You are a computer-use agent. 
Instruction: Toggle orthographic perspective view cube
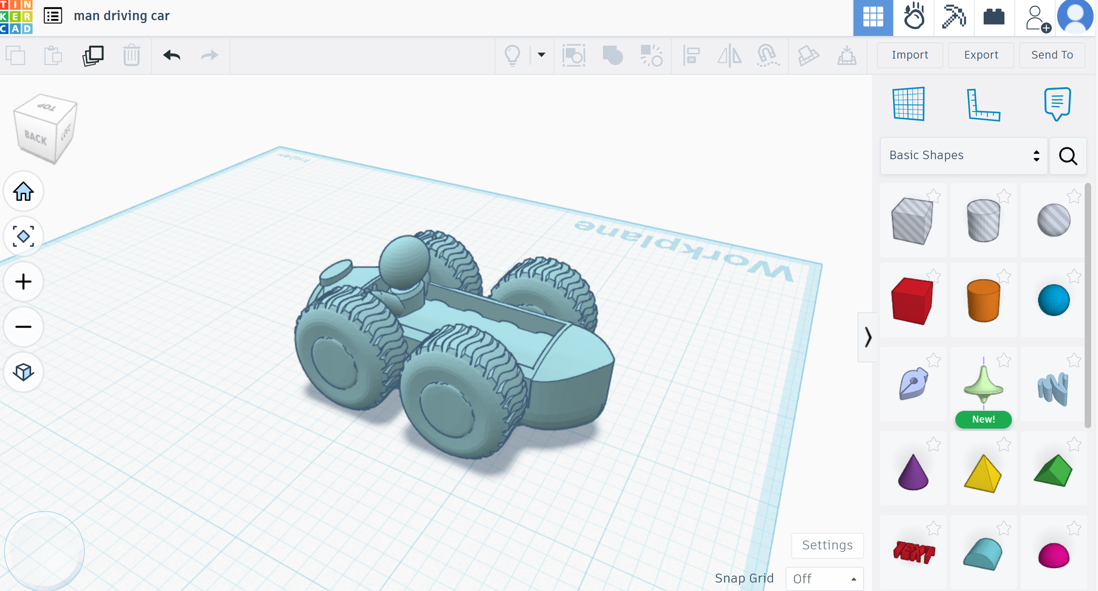coord(23,372)
